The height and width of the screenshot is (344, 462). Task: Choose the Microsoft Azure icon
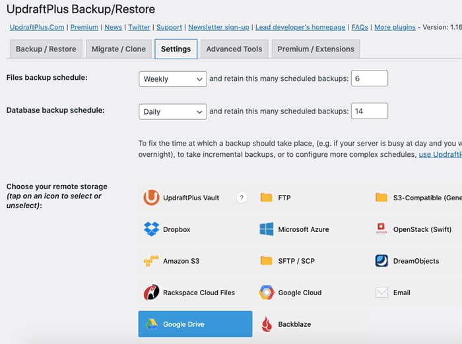tap(267, 229)
